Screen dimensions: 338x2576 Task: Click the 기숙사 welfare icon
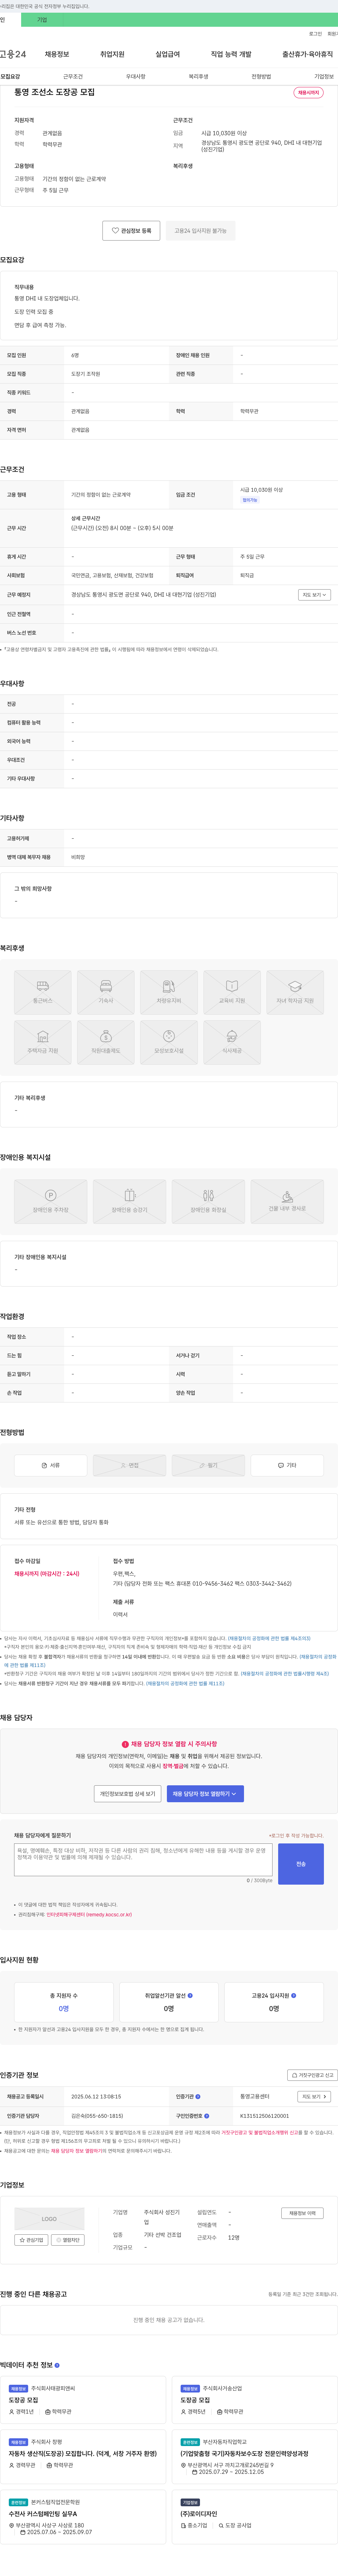(106, 992)
